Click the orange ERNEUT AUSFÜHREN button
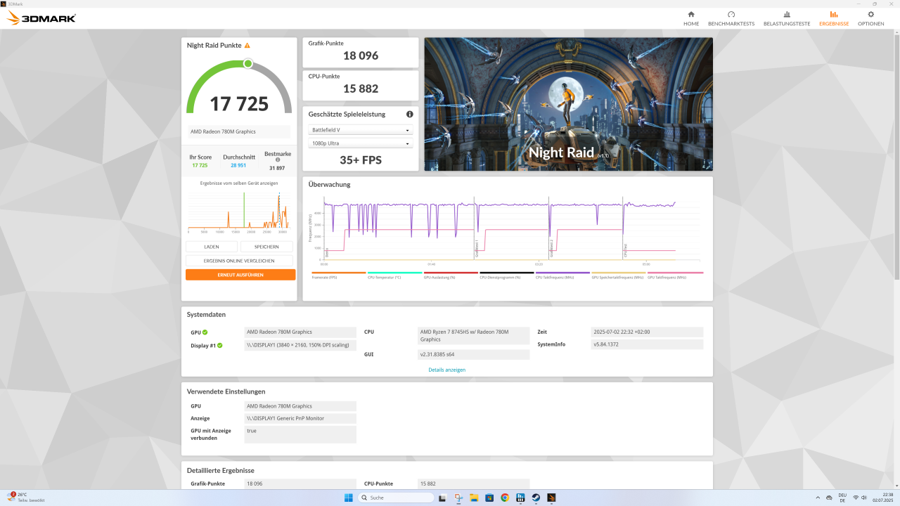Image resolution: width=900 pixels, height=506 pixels. tap(240, 275)
